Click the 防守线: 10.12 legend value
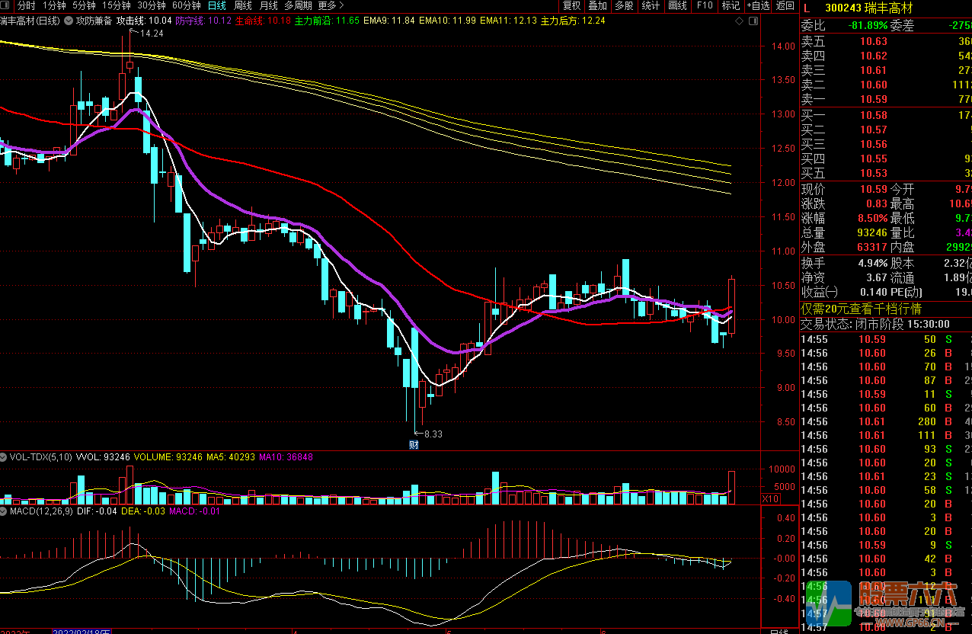The image size is (972, 634). coord(203,21)
